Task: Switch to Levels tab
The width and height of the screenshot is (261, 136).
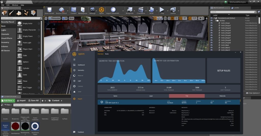Action: (x=236, y=8)
